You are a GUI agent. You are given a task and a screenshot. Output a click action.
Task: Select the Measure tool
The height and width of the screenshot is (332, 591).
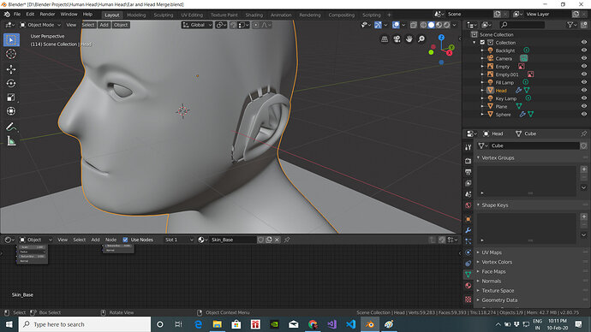coord(11,141)
